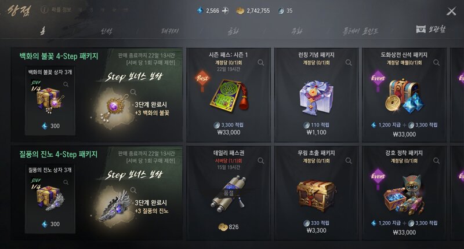This screenshot has width=464, height=249.
Task: Inspect 백화의 불꽃 Step bonus reward magnifier
Action: (x=133, y=92)
